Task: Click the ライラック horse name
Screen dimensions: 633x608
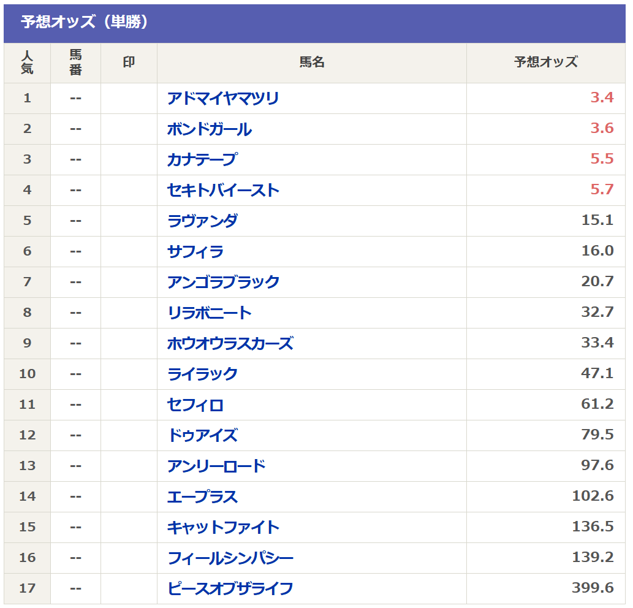Action: (202, 374)
